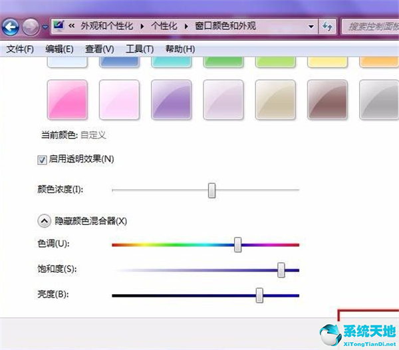Select the pale lavender color swatch
The image size is (399, 350).
pos(223,100)
